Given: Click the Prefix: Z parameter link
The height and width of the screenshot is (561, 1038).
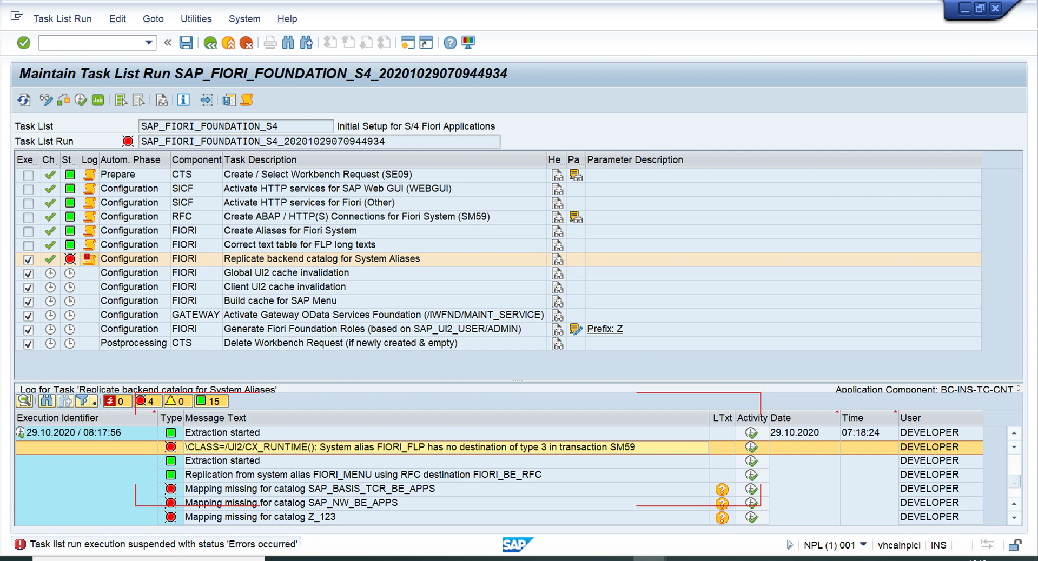Looking at the screenshot, I should [x=605, y=329].
